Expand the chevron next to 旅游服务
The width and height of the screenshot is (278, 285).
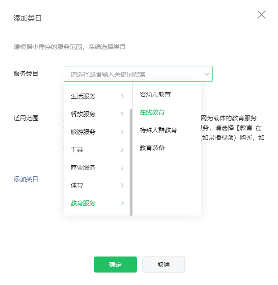coord(122,132)
